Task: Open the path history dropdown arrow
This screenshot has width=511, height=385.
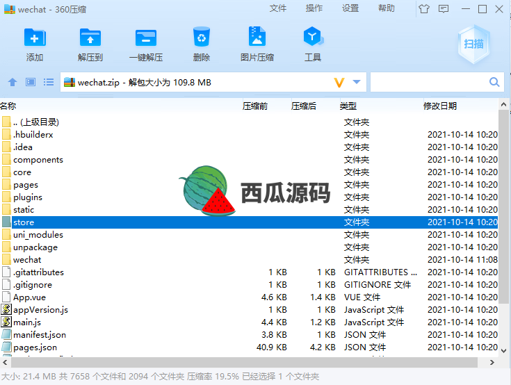Action: tap(357, 82)
